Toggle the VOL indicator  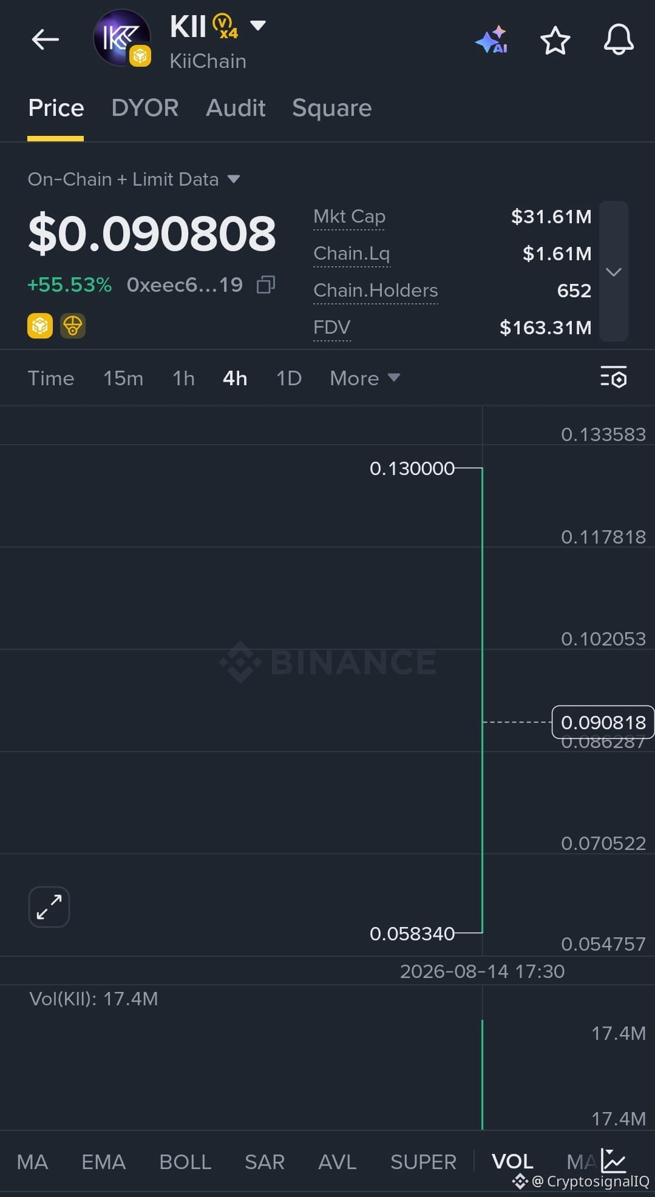click(512, 1161)
